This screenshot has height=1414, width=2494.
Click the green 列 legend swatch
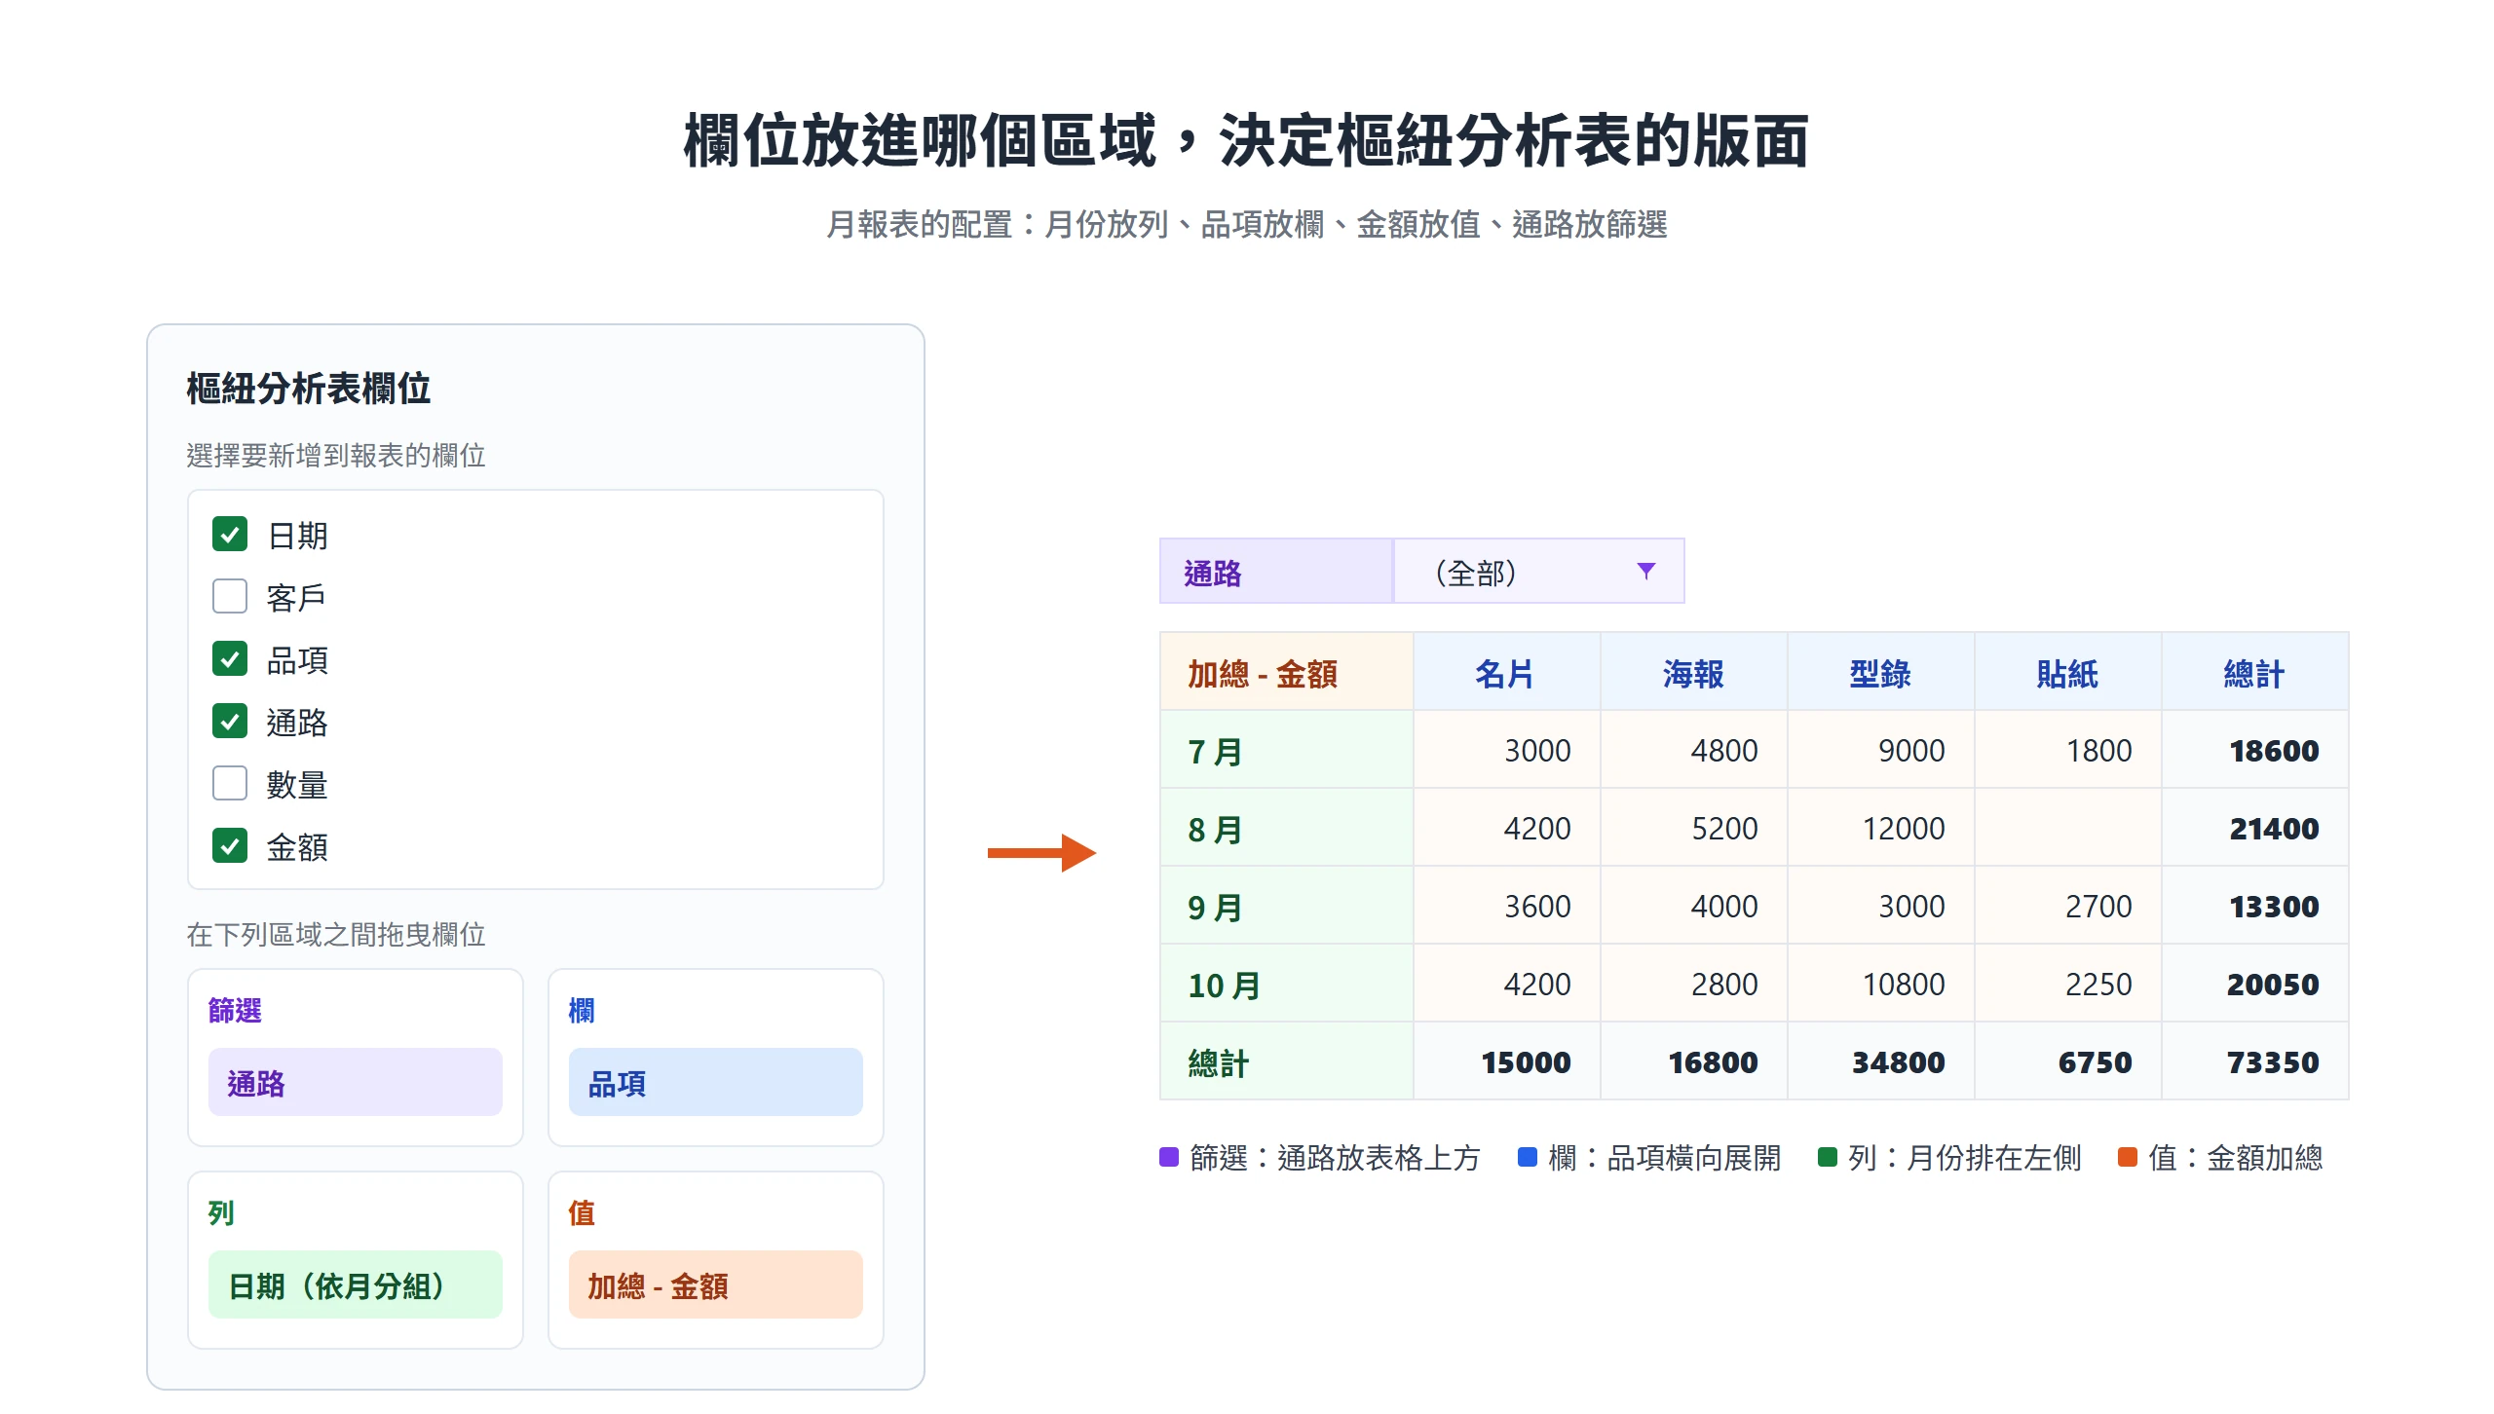[1828, 1157]
